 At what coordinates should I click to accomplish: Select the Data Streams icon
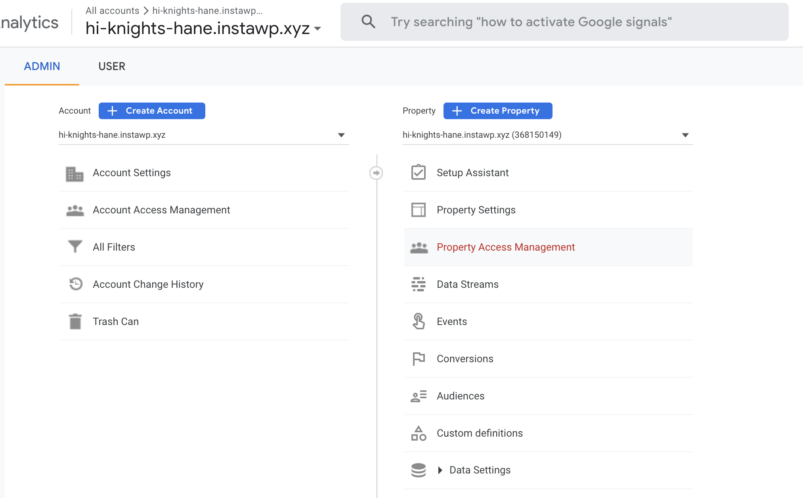[x=418, y=284]
